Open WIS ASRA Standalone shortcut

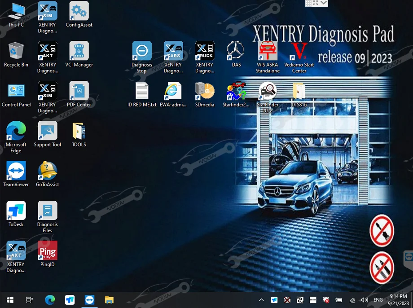point(268,57)
